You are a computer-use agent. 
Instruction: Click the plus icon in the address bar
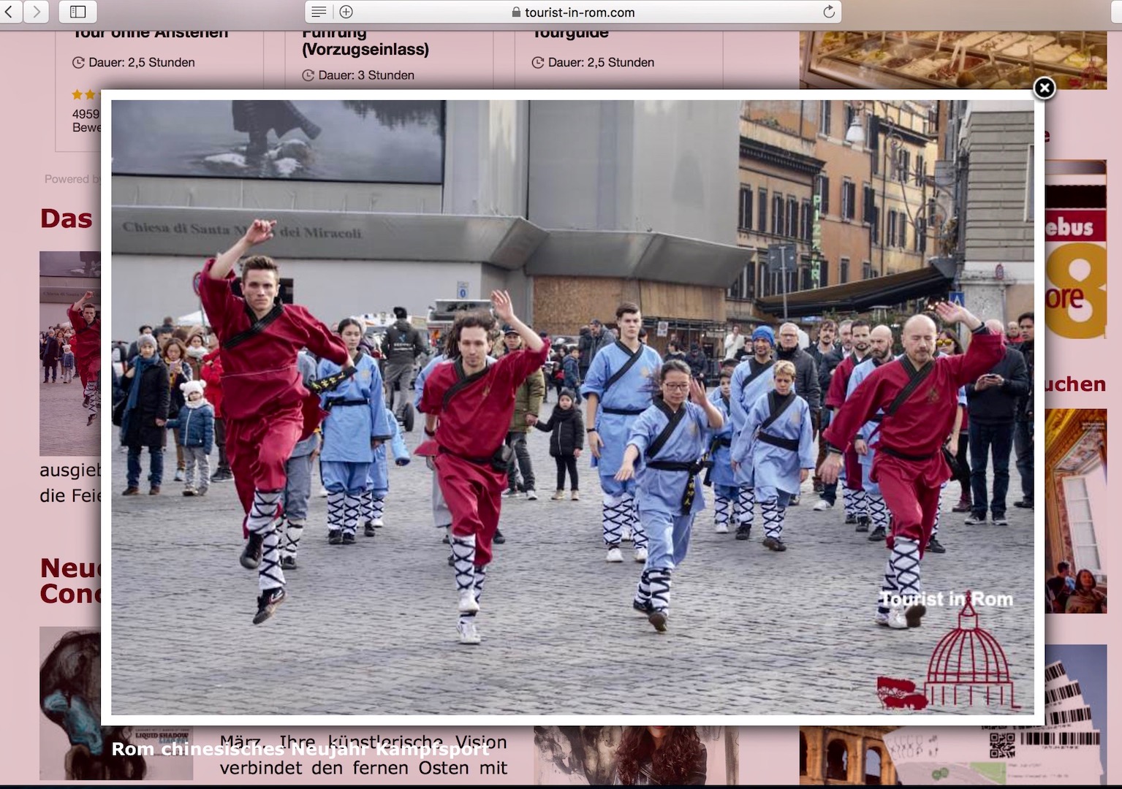click(346, 12)
